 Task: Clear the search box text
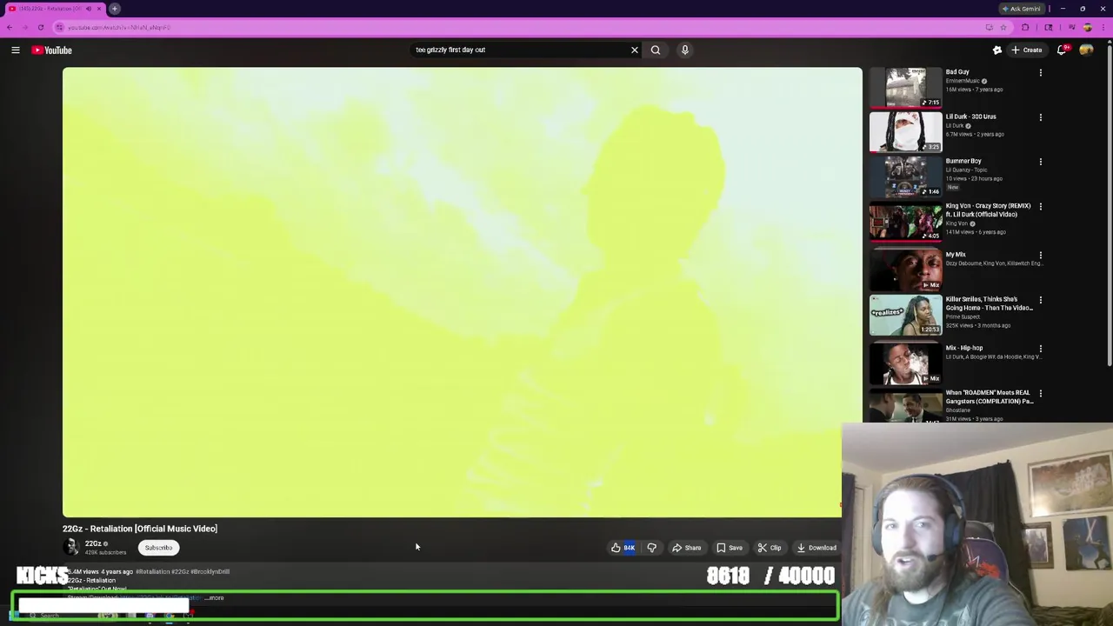point(635,50)
